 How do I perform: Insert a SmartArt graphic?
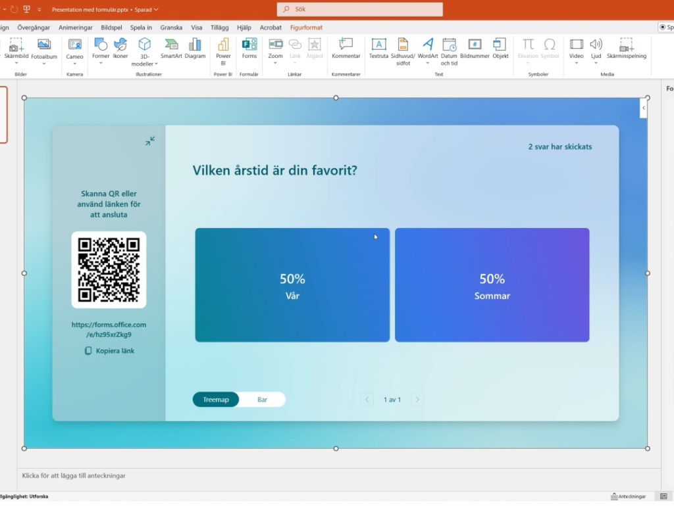[171, 48]
